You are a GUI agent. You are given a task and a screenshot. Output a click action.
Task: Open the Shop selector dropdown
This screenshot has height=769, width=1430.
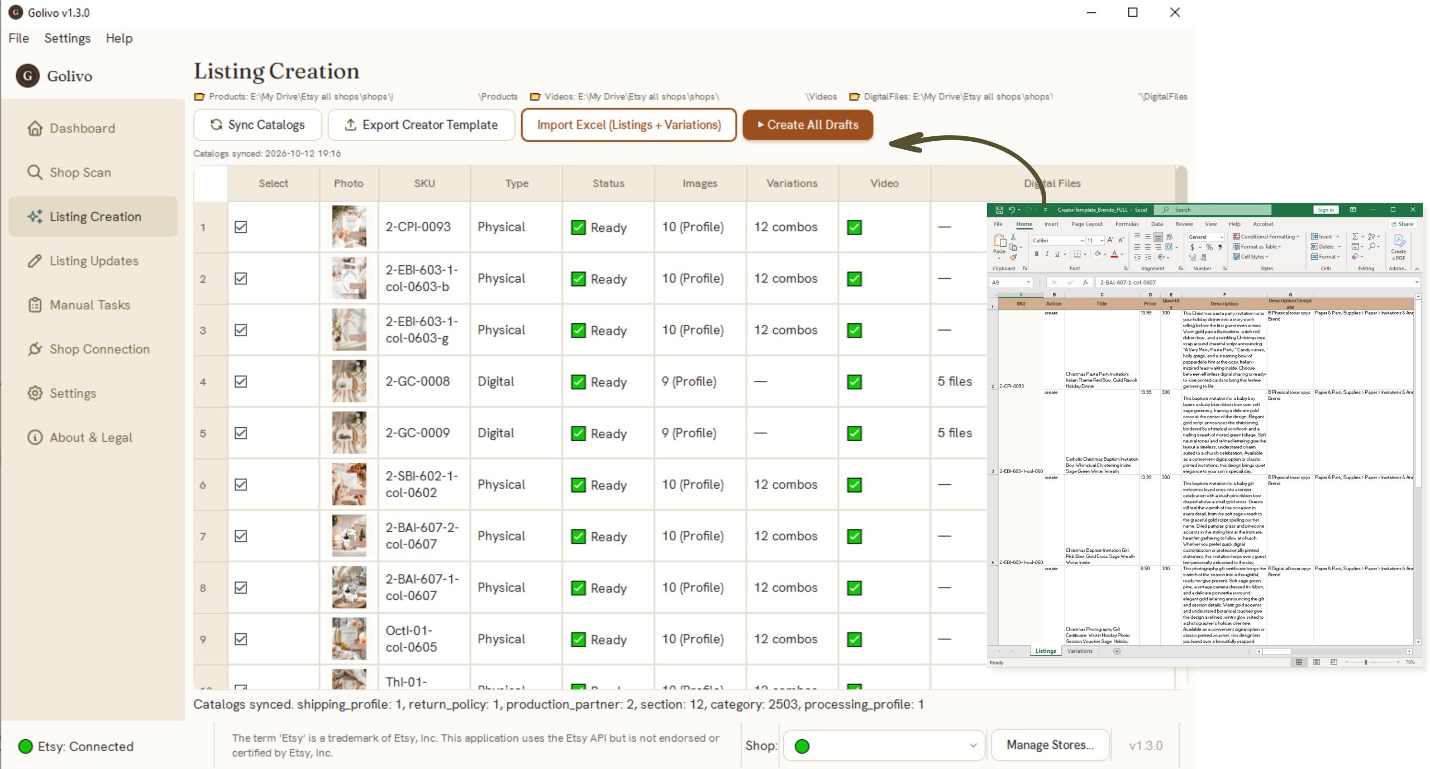pos(884,746)
